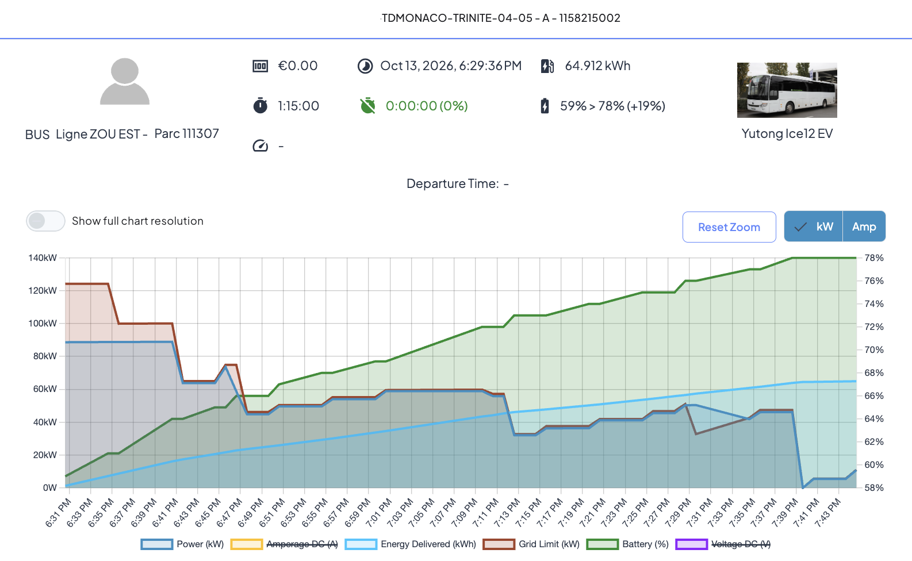Click the 59% > 78% (+19%) battery text
This screenshot has height=561, width=912.
pyautogui.click(x=612, y=106)
